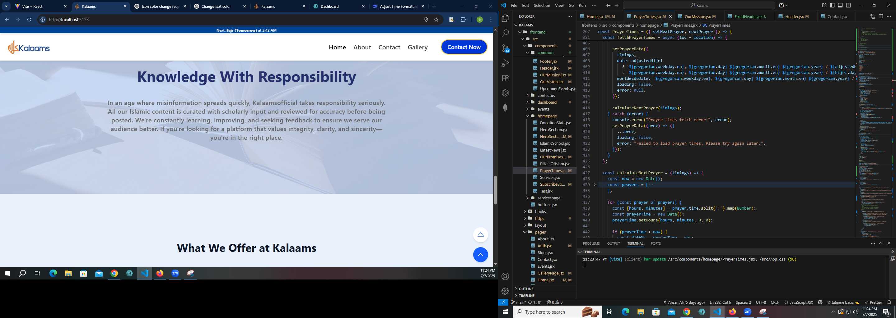The height and width of the screenshot is (318, 896).
Task: Expand the servicespage folder in Explorer
Action: 527,198
